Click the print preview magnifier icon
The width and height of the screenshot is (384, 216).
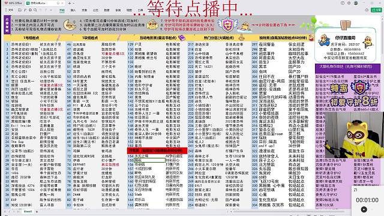point(35,10)
